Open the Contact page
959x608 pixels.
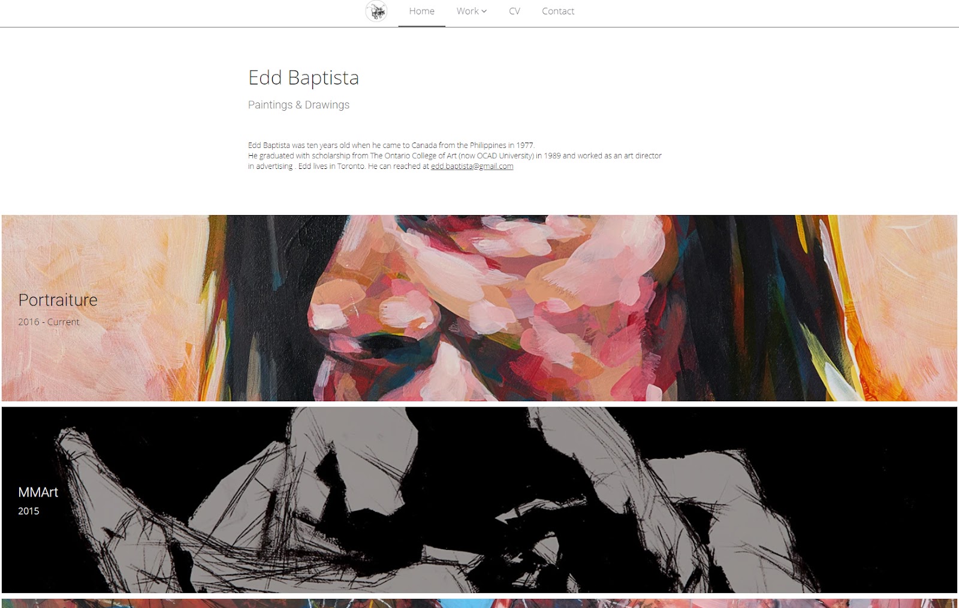point(558,11)
